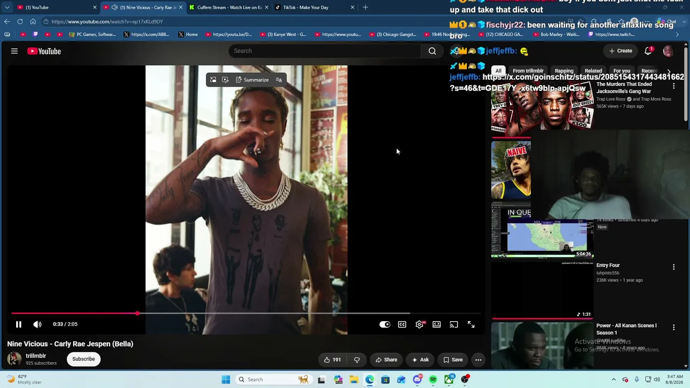
Task: Pause the video playback
Action: click(18, 324)
